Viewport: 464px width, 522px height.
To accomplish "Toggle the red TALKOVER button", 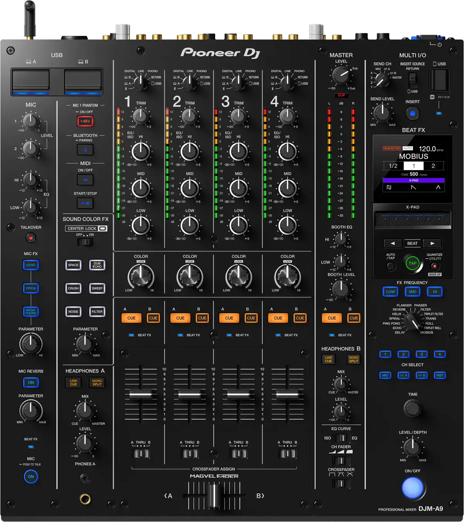I will [x=31, y=238].
